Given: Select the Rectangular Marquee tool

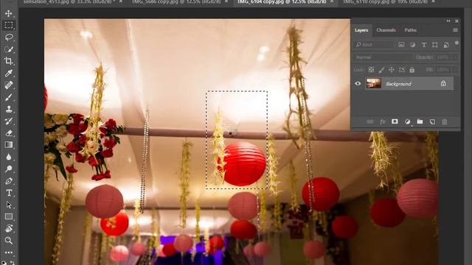Looking at the screenshot, I should pyautogui.click(x=8, y=25).
